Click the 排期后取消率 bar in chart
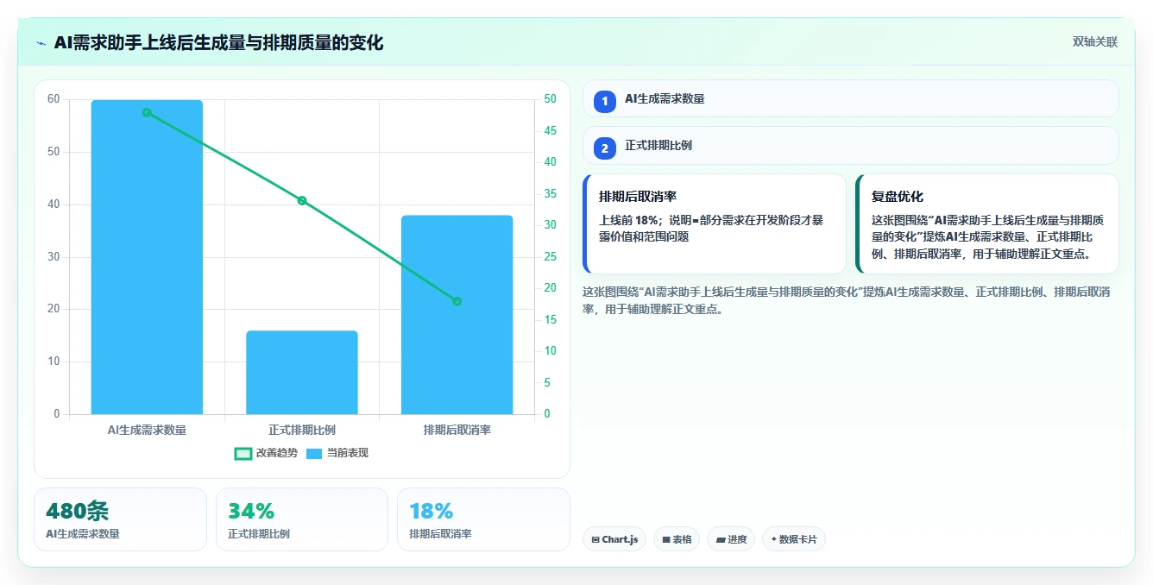Viewport: 1153px width, 585px height. point(457,315)
